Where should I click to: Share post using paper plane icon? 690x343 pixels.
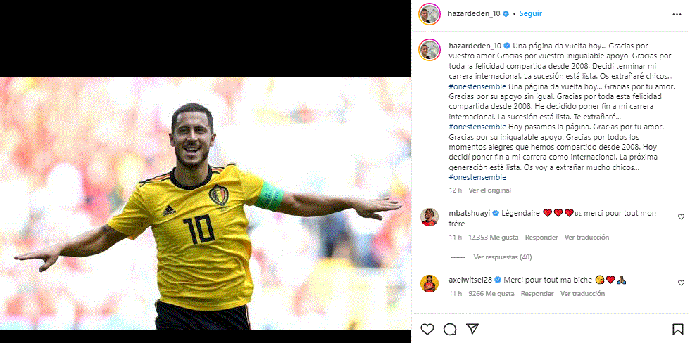pos(472,329)
